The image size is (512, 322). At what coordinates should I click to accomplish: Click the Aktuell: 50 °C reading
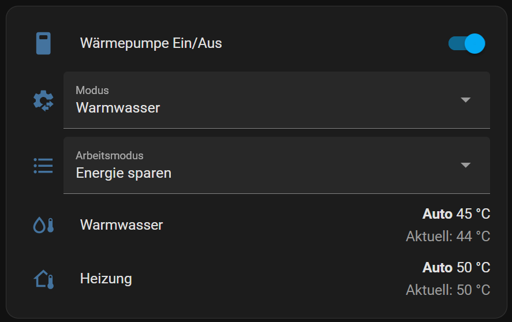click(x=448, y=290)
